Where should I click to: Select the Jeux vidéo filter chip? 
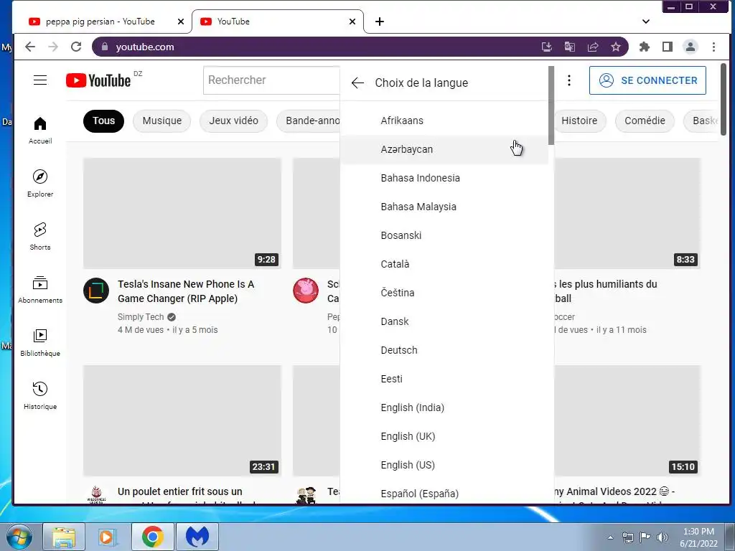point(233,121)
